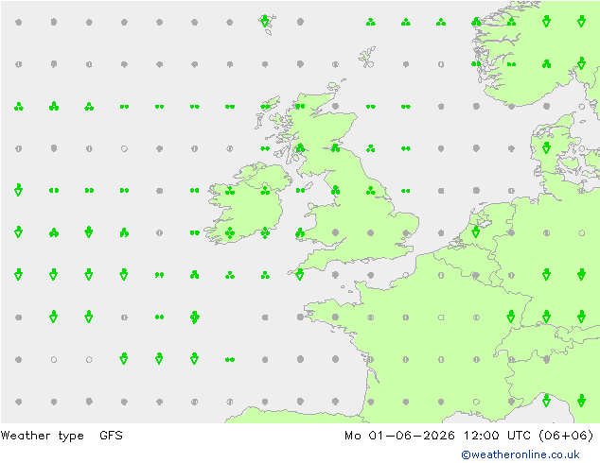Click the "Weather type" caption text
600x463 pixels.
click(42, 436)
